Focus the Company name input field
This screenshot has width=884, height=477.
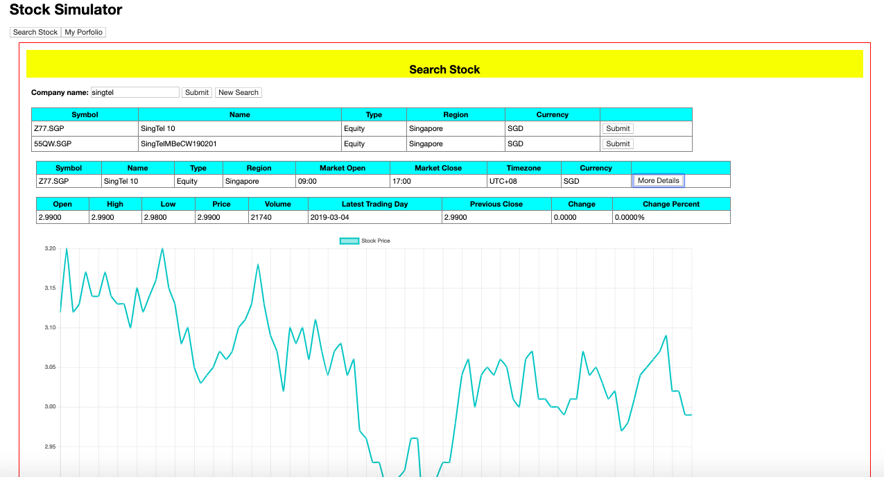click(x=135, y=92)
